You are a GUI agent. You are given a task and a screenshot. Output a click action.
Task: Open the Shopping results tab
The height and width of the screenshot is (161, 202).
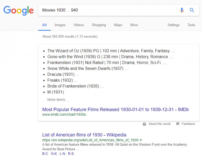click(99, 25)
